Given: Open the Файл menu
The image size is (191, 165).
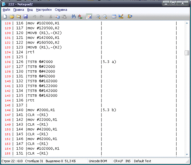Looking at the screenshot, I should [x=6, y=10].
